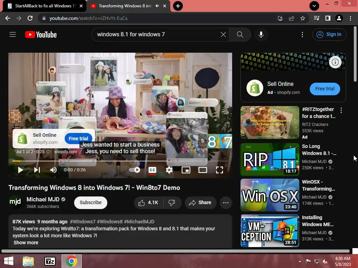Like the video
The image size is (358, 268).
coord(148,203)
